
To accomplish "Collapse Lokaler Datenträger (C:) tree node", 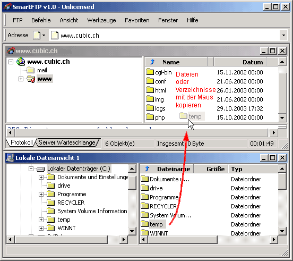I will pos(31,169).
